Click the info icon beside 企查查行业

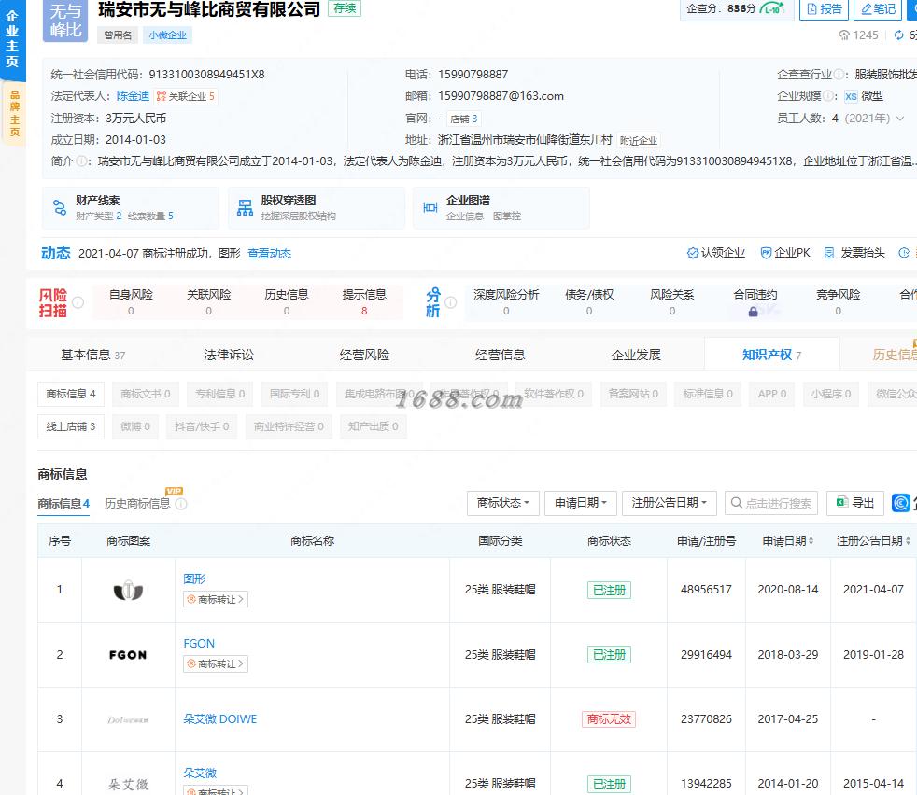(x=839, y=75)
